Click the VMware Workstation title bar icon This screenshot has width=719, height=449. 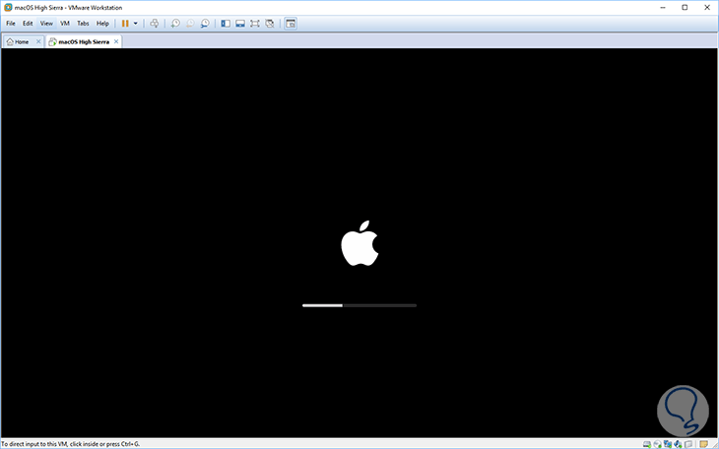tap(8, 7)
